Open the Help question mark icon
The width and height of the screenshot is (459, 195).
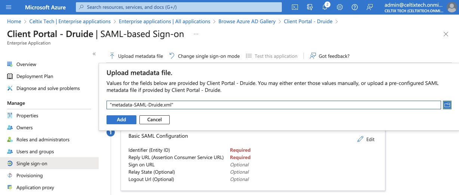pos(355,7)
